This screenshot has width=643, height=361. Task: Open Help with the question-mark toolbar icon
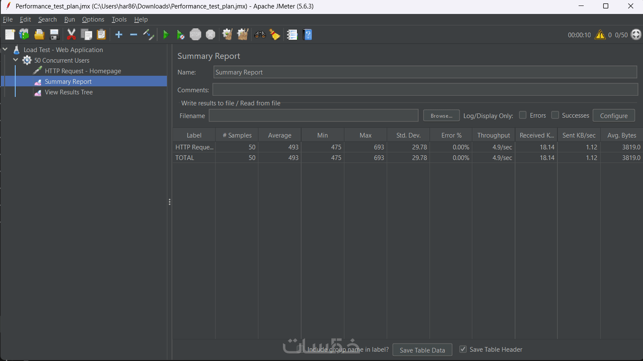[x=308, y=35]
